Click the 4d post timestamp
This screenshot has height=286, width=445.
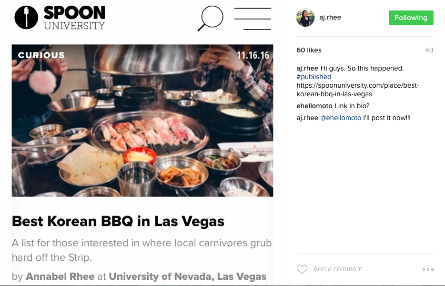(429, 50)
